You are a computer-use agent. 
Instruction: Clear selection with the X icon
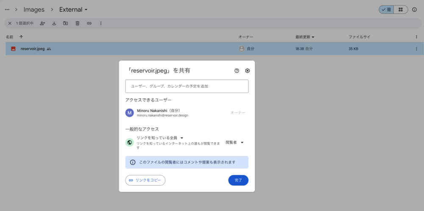click(x=10, y=23)
